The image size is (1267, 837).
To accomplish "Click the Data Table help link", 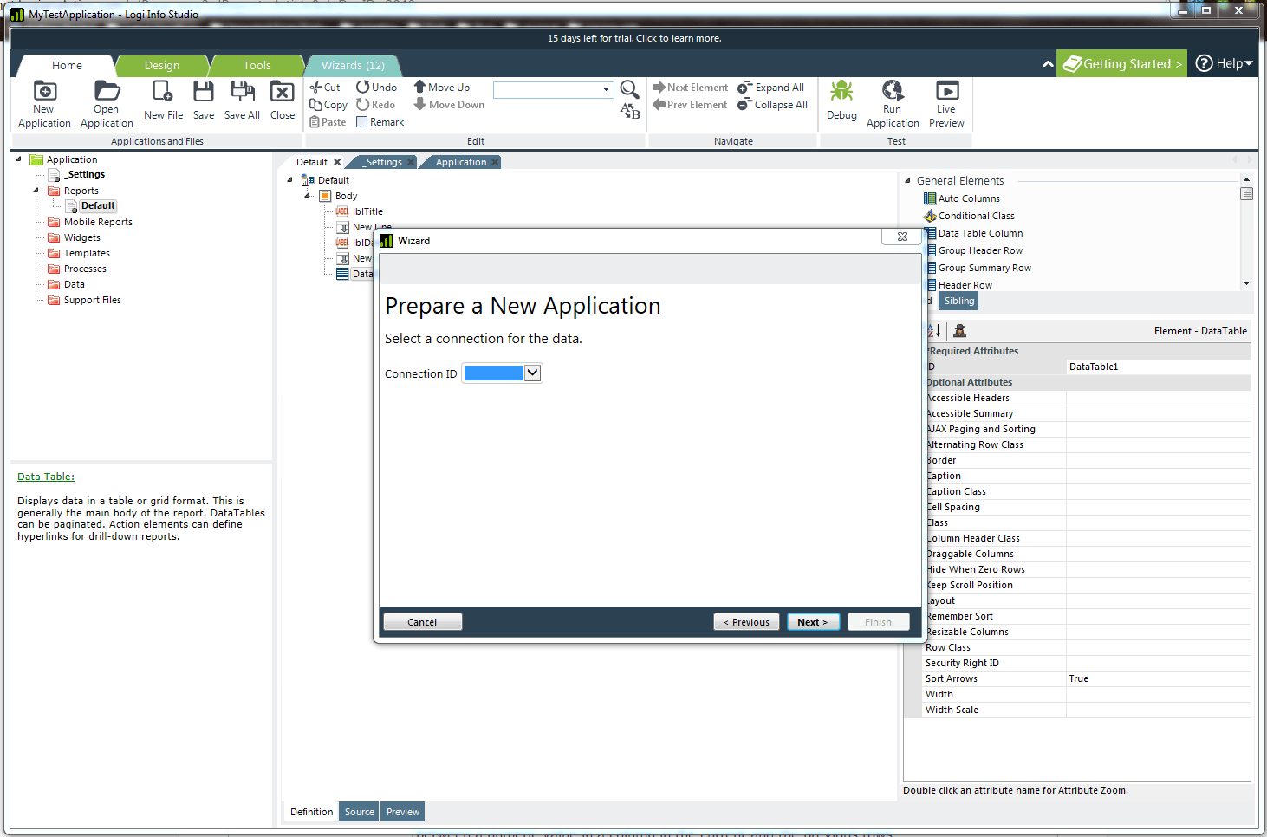I will pos(46,477).
